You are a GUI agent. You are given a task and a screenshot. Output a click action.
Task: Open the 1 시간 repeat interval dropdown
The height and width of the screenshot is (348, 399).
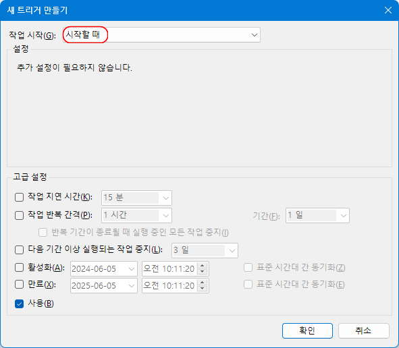pyautogui.click(x=136, y=216)
